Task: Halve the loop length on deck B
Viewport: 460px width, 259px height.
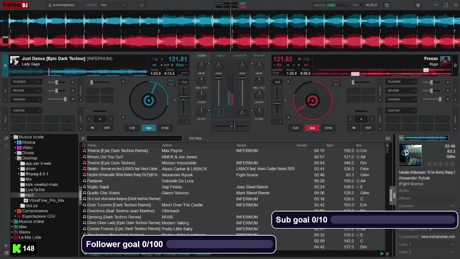Action: [350, 119]
